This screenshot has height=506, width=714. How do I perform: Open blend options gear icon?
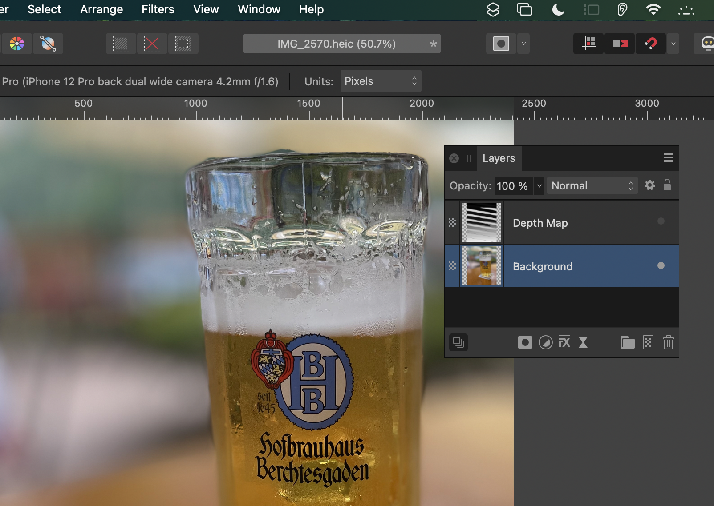(x=650, y=185)
